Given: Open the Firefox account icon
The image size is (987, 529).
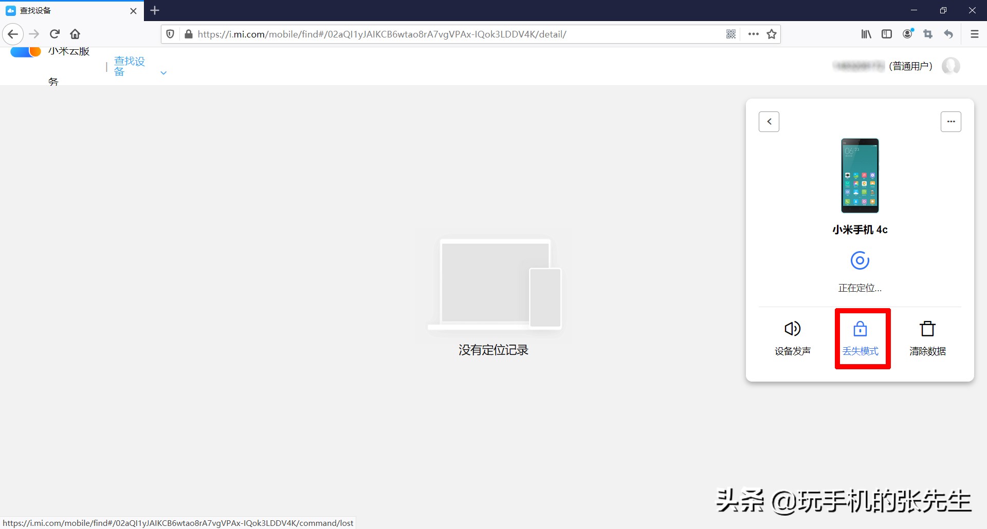Looking at the screenshot, I should pos(908,34).
